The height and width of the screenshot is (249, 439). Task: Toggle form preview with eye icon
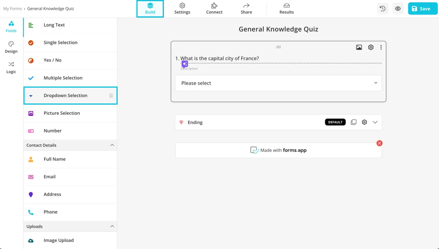pos(398,9)
